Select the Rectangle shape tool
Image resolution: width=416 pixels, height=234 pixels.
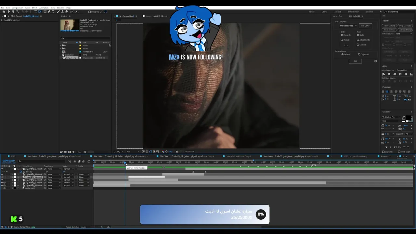pos(45,11)
